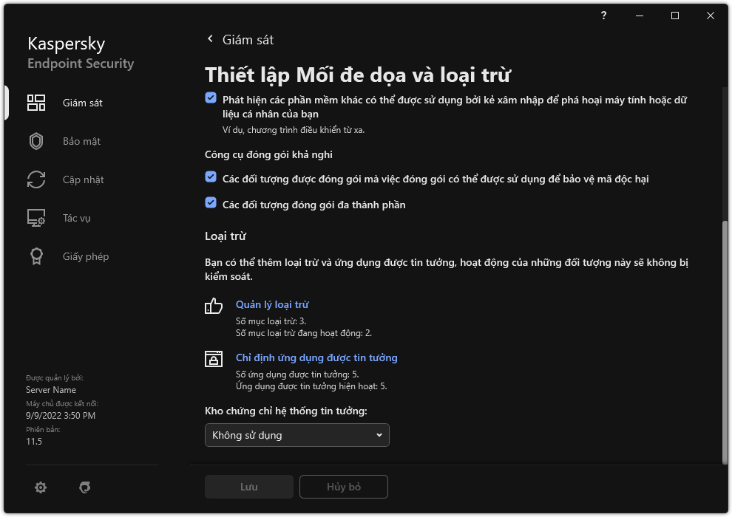Expand the Không sử dụng dropdown
Viewport: 732px width, 517px height.
click(x=296, y=435)
